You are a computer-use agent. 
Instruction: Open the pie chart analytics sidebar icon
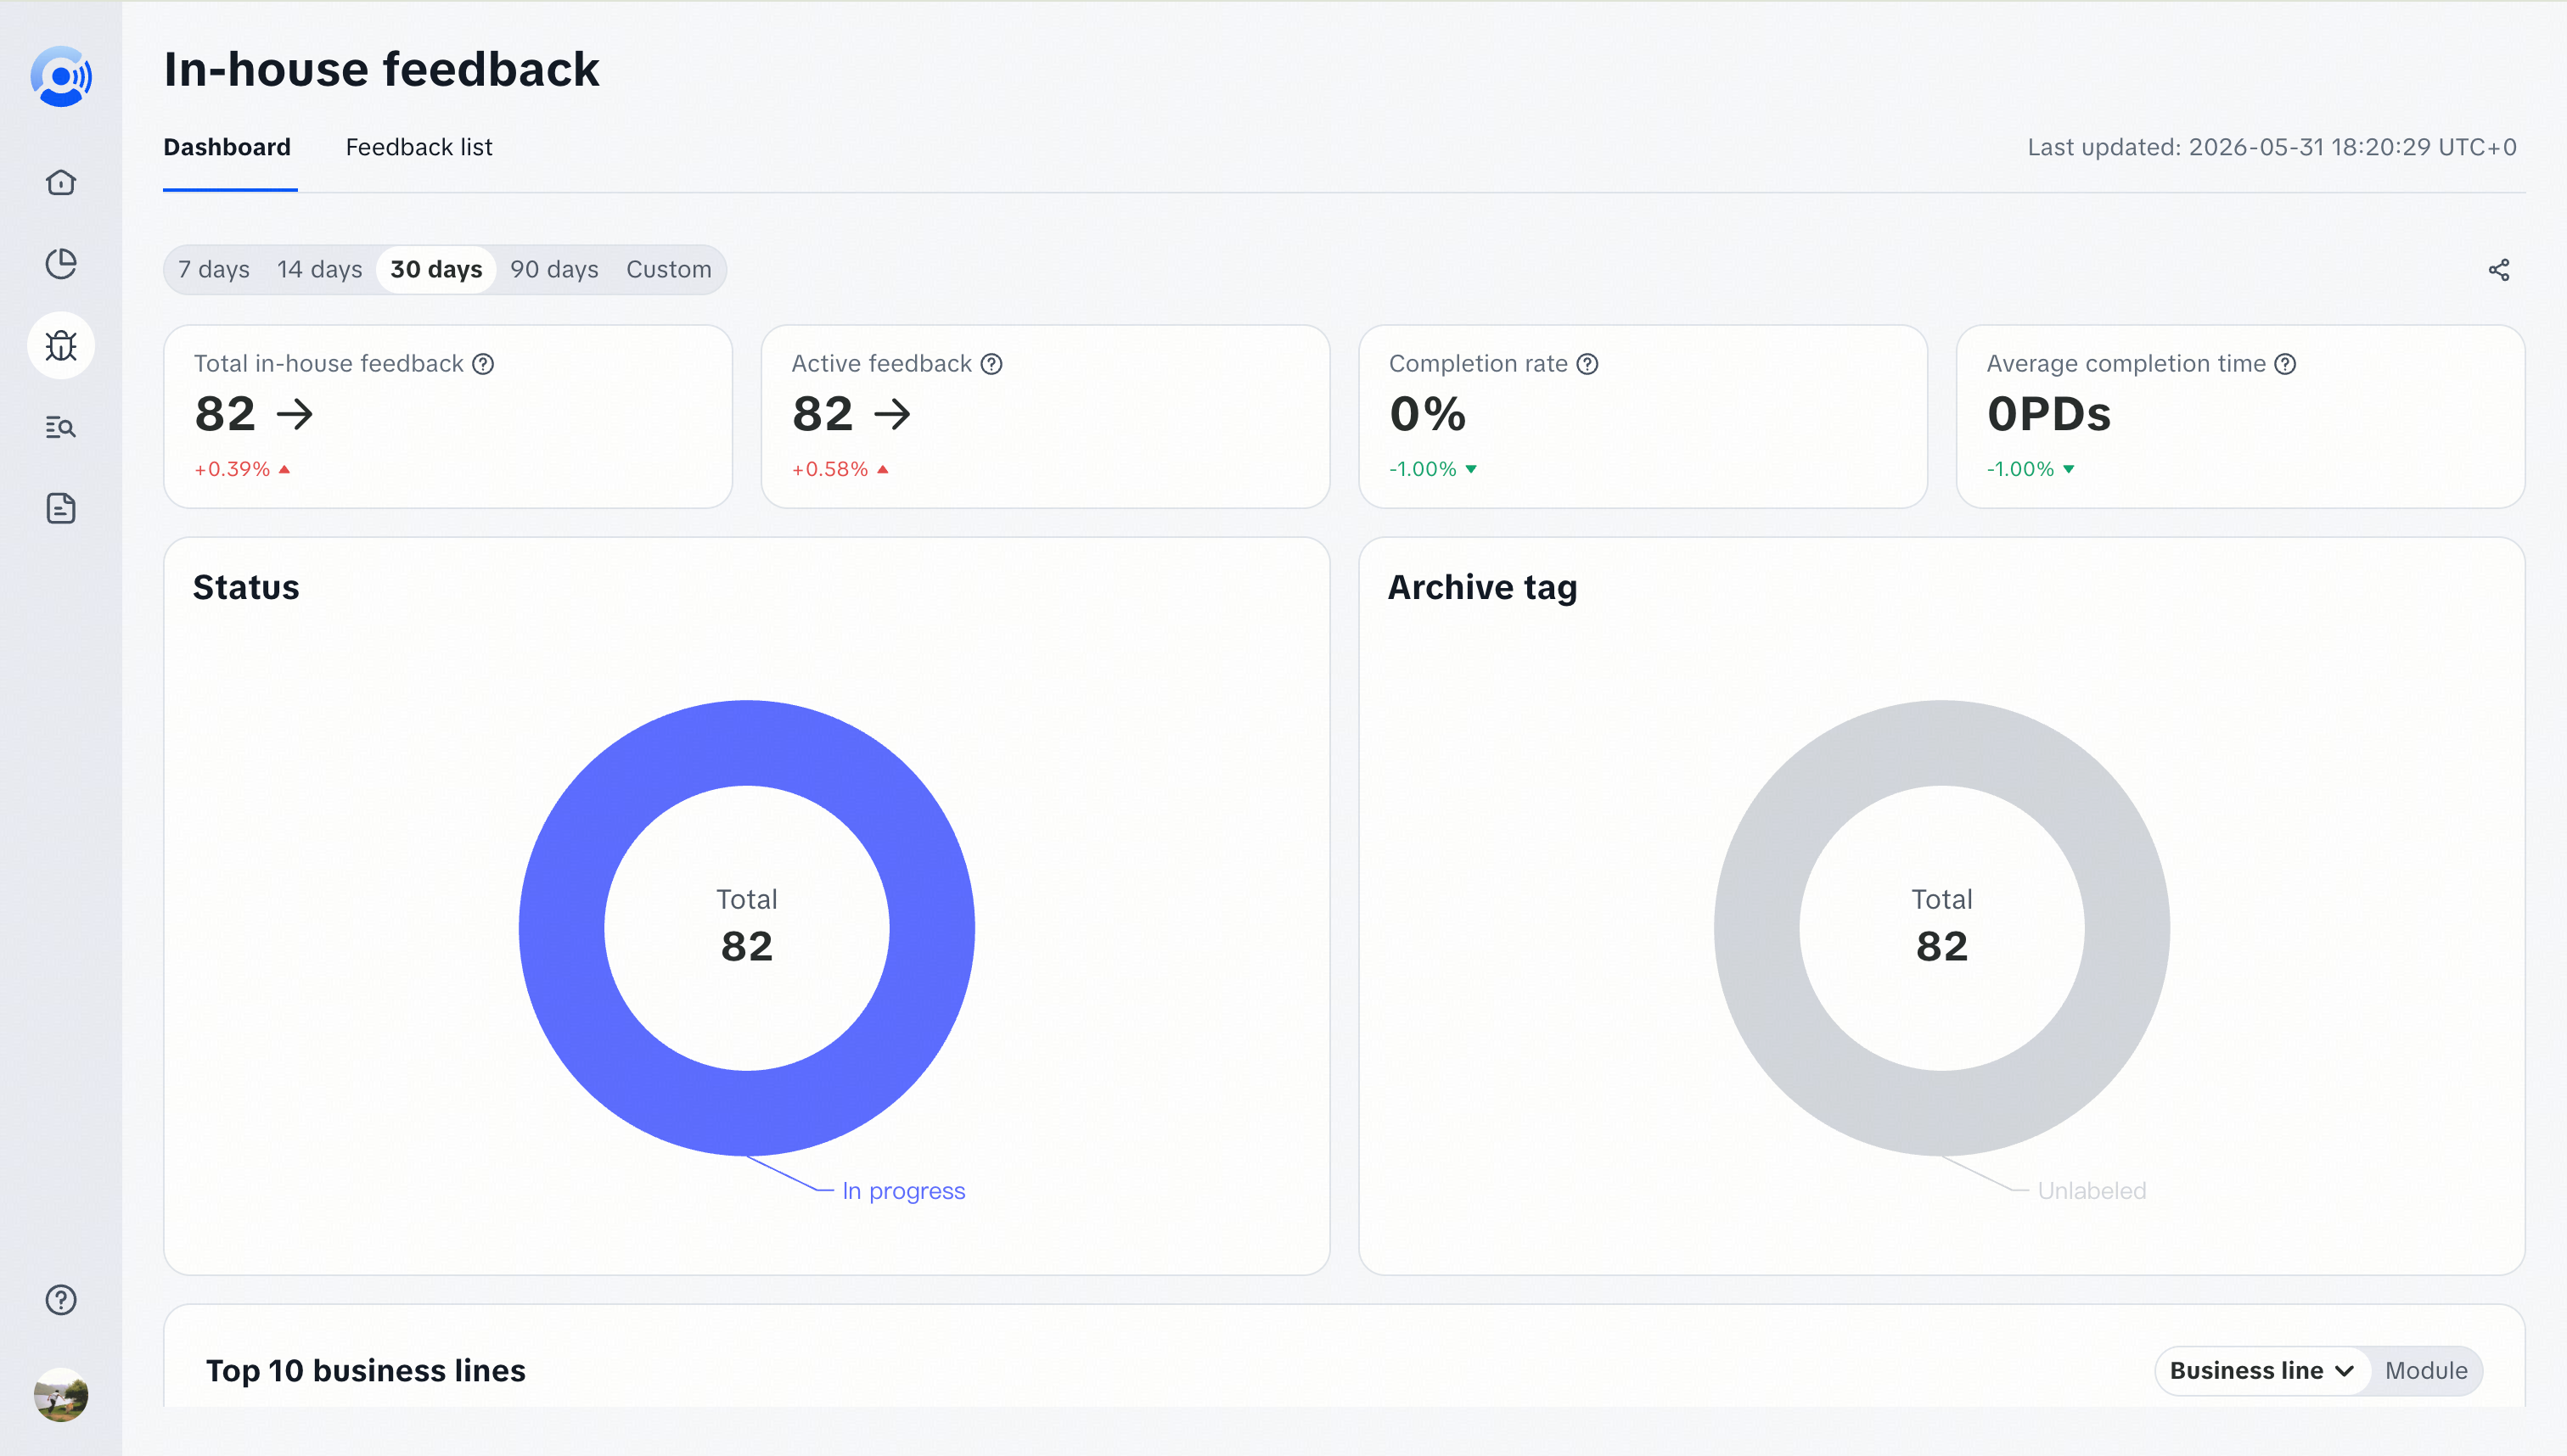tap(61, 264)
